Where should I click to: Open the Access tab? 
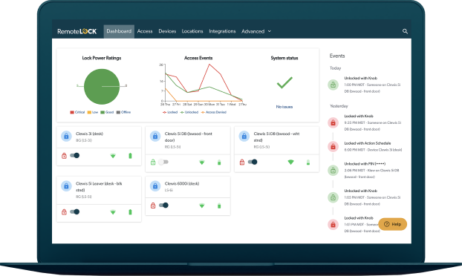click(x=145, y=31)
